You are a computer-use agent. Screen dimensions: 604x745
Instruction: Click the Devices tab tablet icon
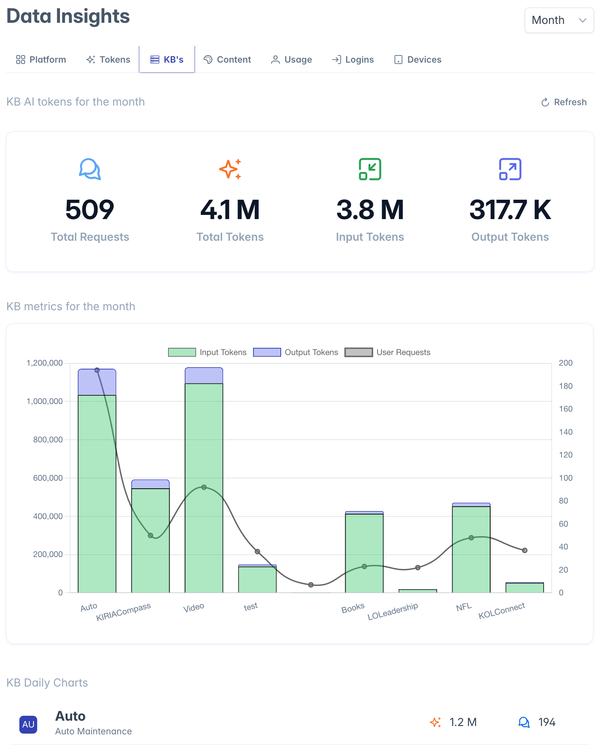pyautogui.click(x=398, y=60)
